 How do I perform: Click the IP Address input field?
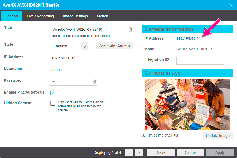coord(74,58)
